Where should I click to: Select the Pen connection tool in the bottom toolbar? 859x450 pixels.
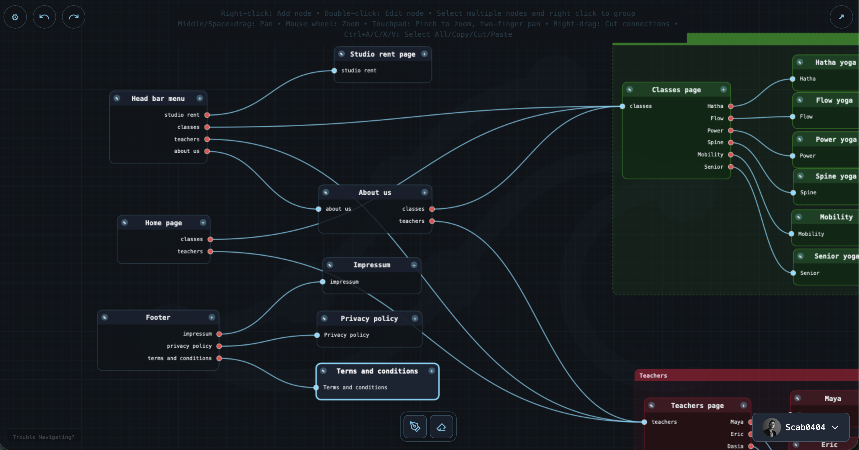(x=415, y=427)
